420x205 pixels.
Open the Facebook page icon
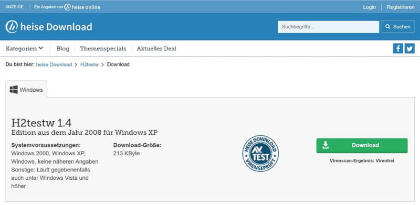398,48
